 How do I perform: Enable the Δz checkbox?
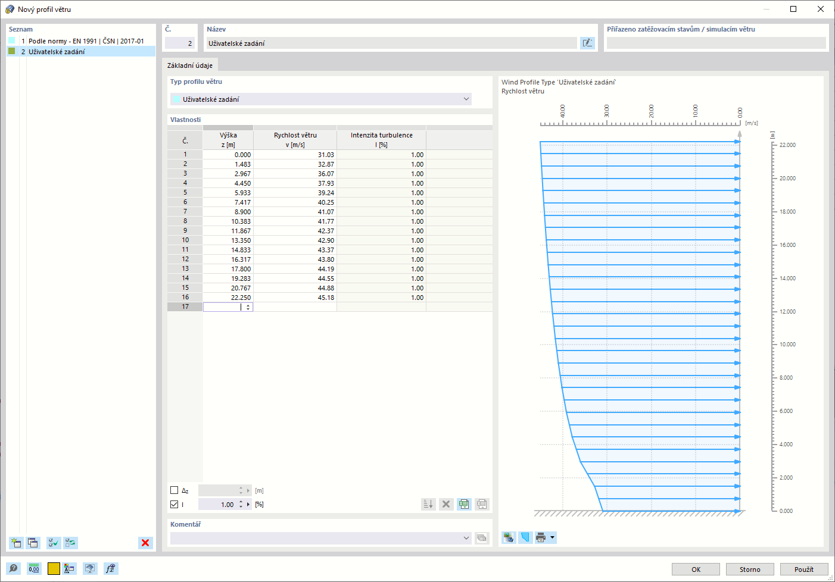pos(174,490)
